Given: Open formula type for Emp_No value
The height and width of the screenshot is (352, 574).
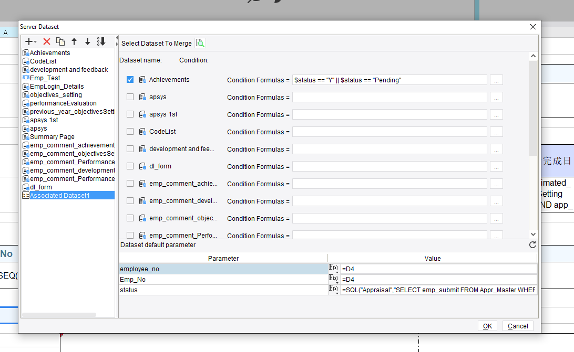Looking at the screenshot, I should pyautogui.click(x=333, y=279).
